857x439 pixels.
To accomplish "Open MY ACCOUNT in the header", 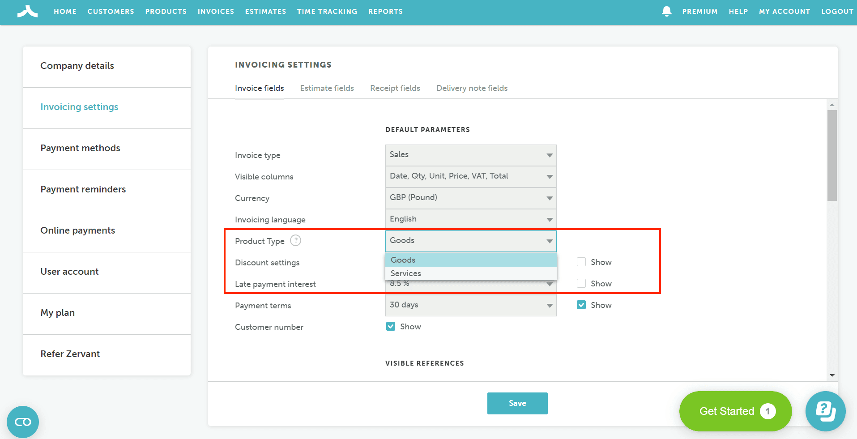I will (x=784, y=12).
